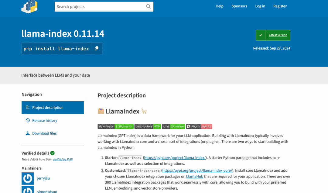Copy the pip install command to clipboard
The height and width of the screenshot is (193, 328).
click(97, 48)
